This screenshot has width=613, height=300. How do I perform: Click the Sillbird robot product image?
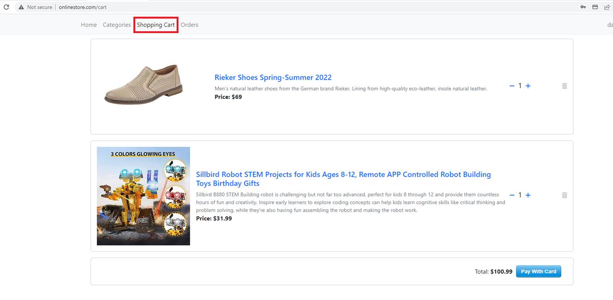coord(143,196)
